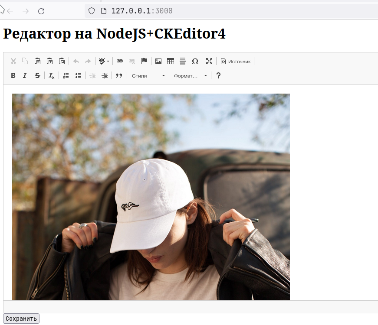
Task: Toggle Block Quote icon
Action: (x=119, y=75)
